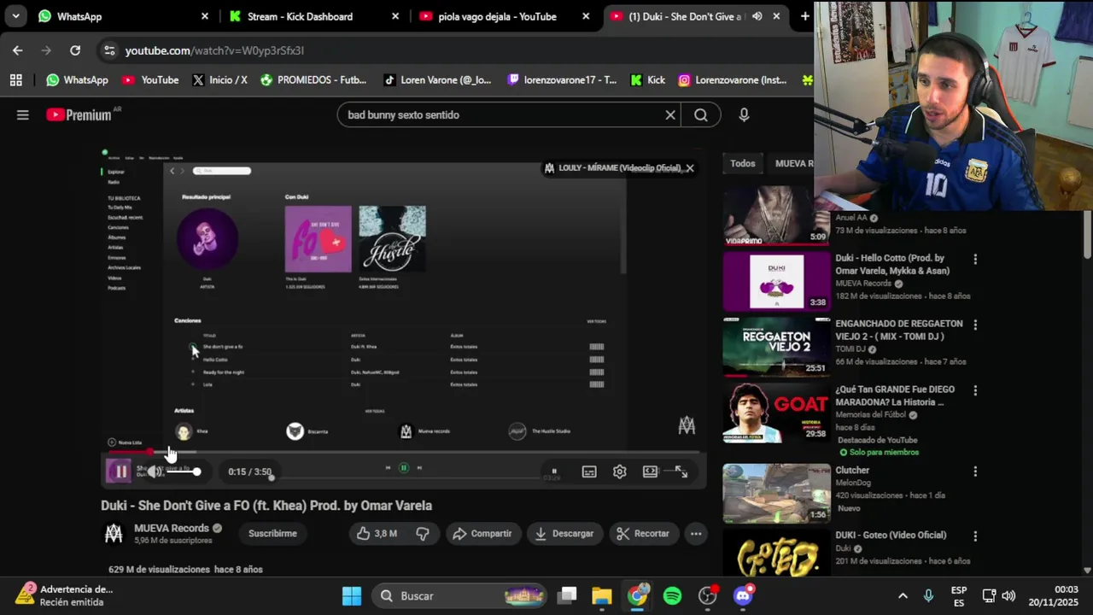Screen dimensions: 1093x615
Task: Toggle subtitles in the video player
Action: [589, 471]
